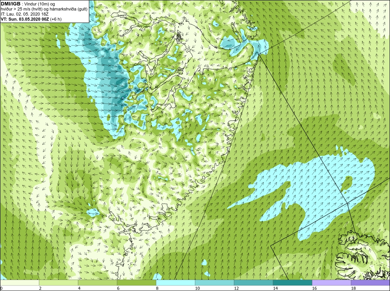This screenshot has width=390, height=291.
Task: Click the legend label 2
Action: (40, 288)
